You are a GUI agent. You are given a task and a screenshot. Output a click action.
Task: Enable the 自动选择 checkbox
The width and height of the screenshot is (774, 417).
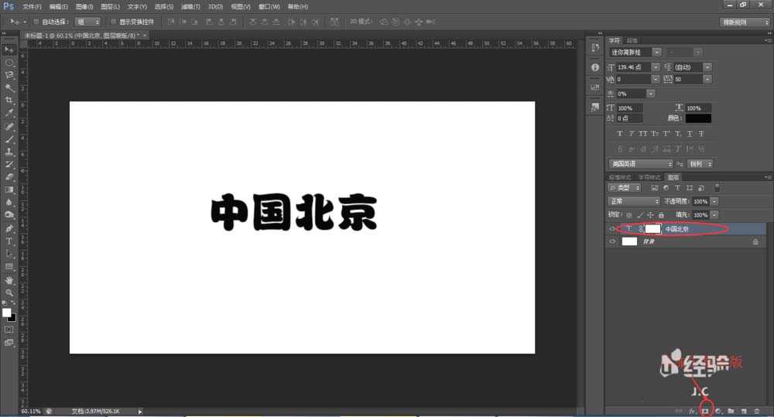[36, 22]
